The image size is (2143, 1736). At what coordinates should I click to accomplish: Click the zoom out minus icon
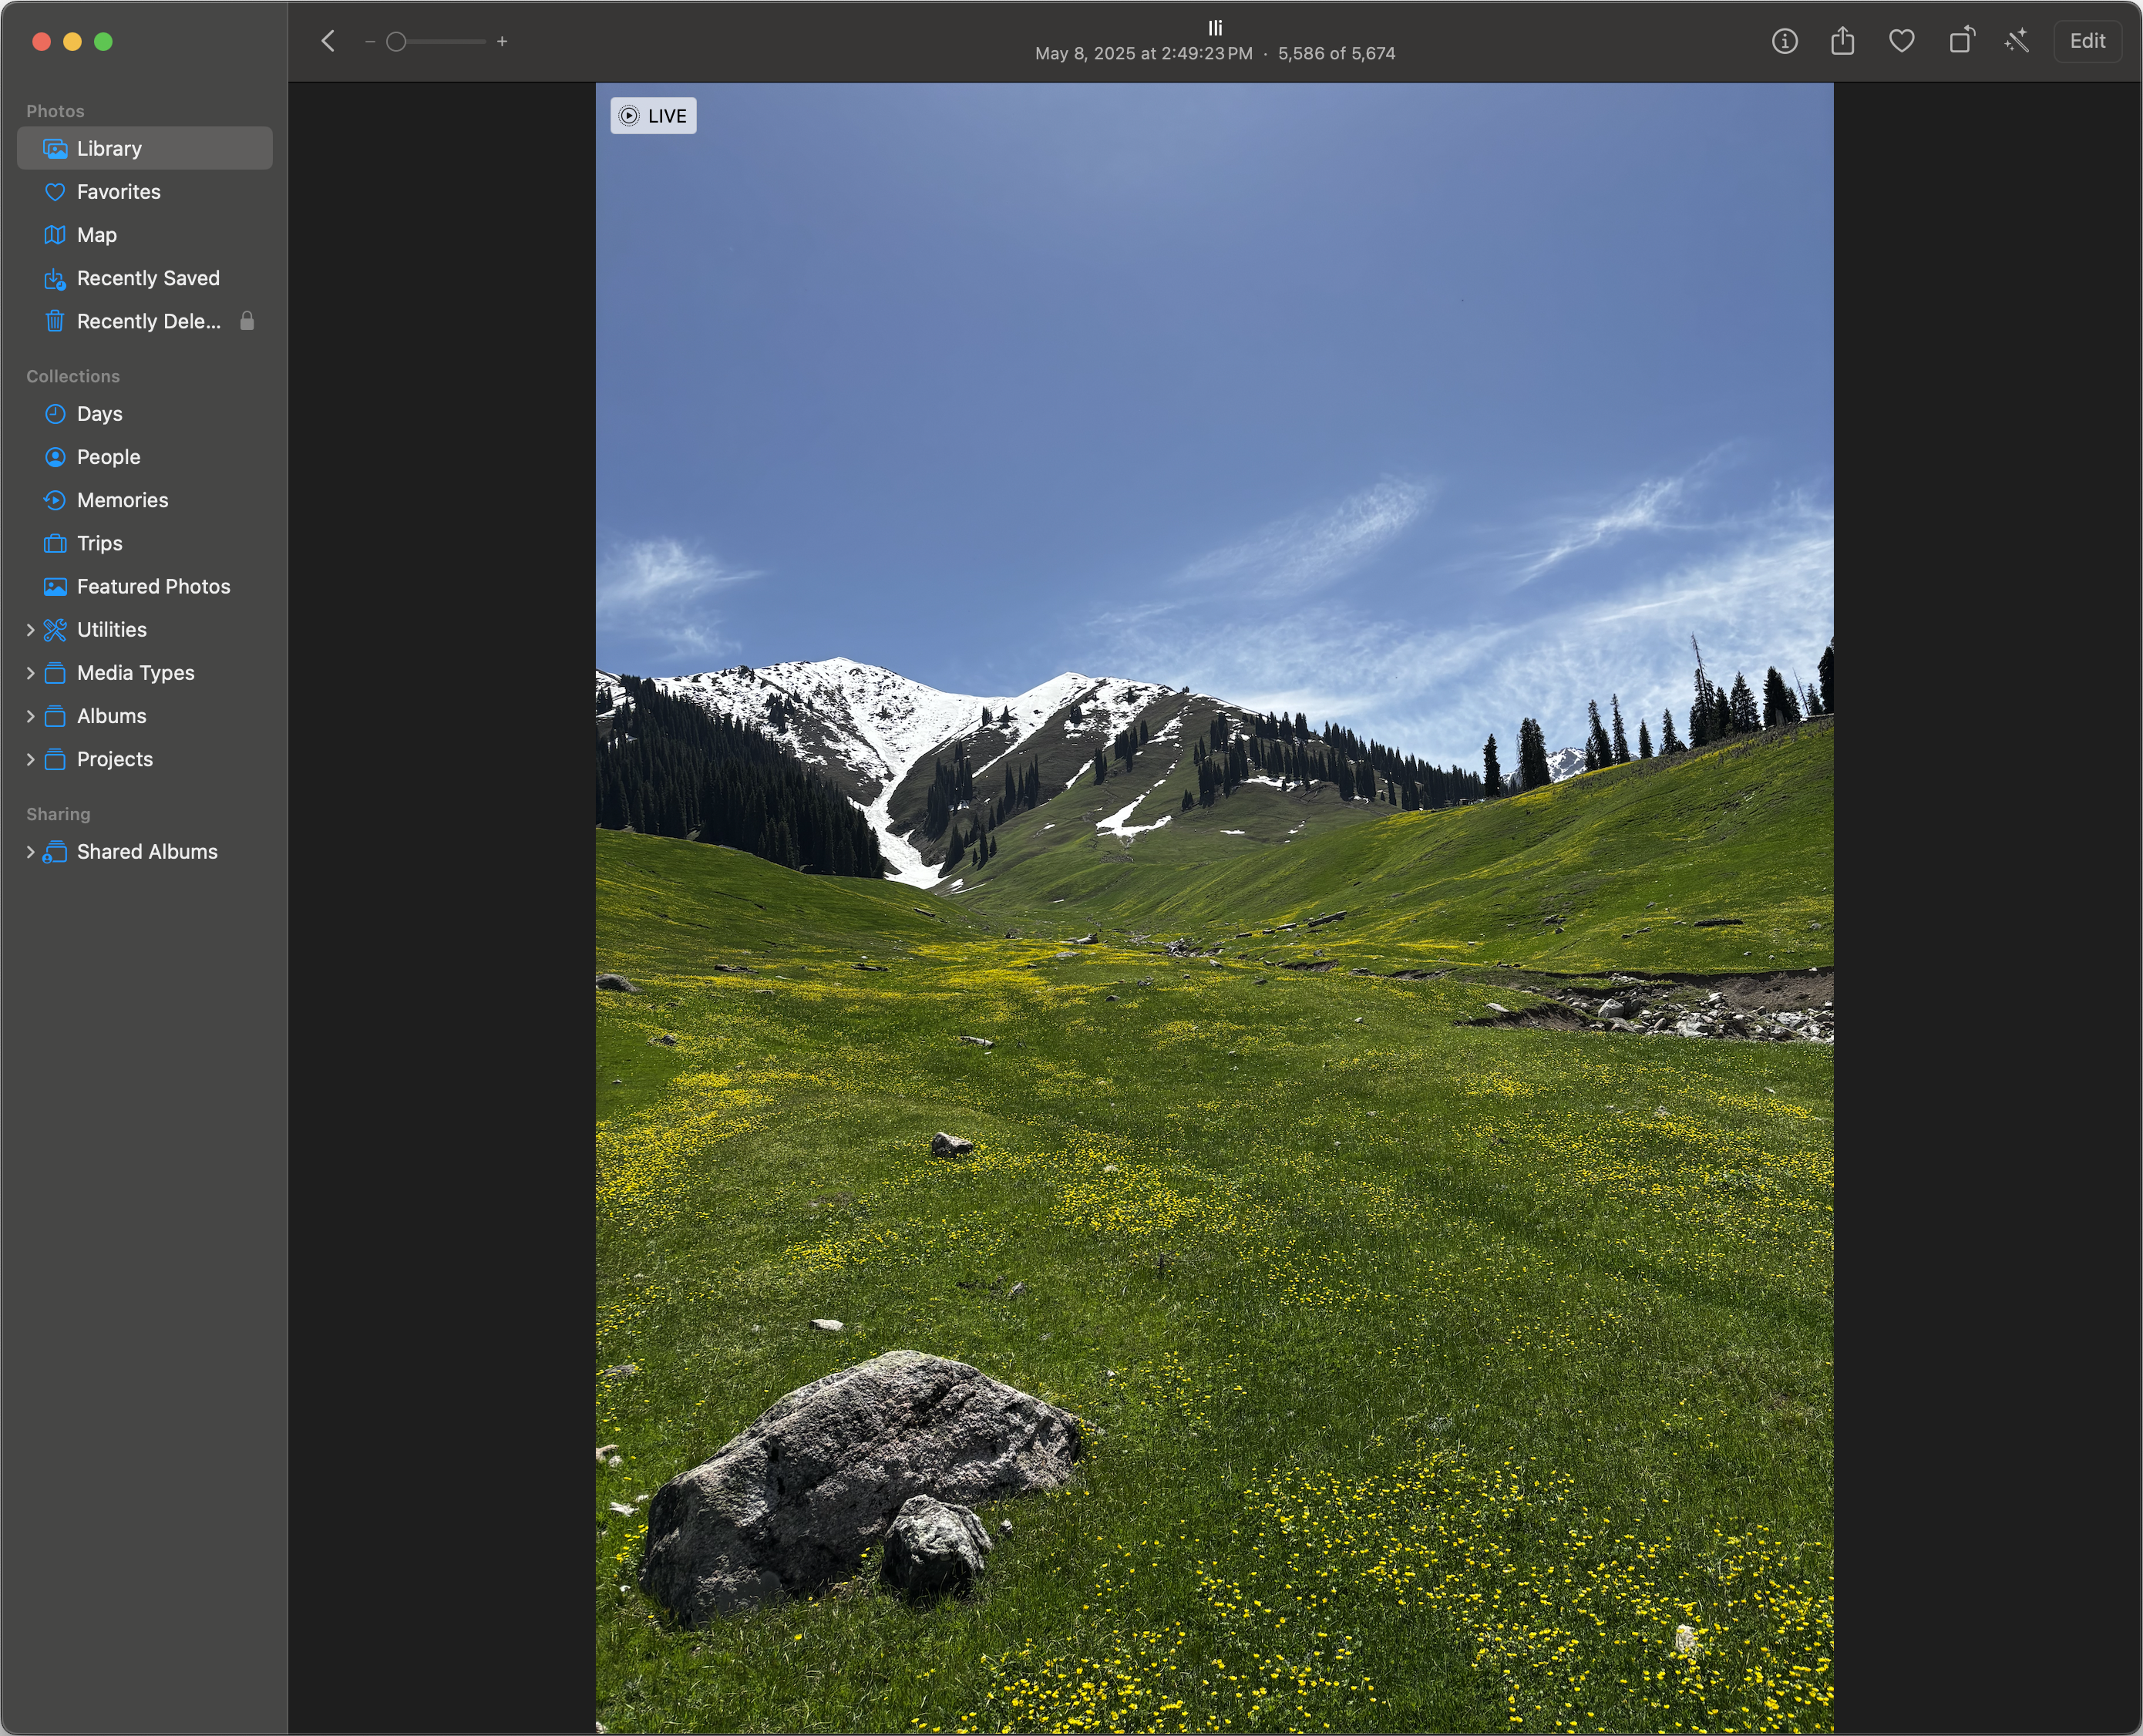370,42
